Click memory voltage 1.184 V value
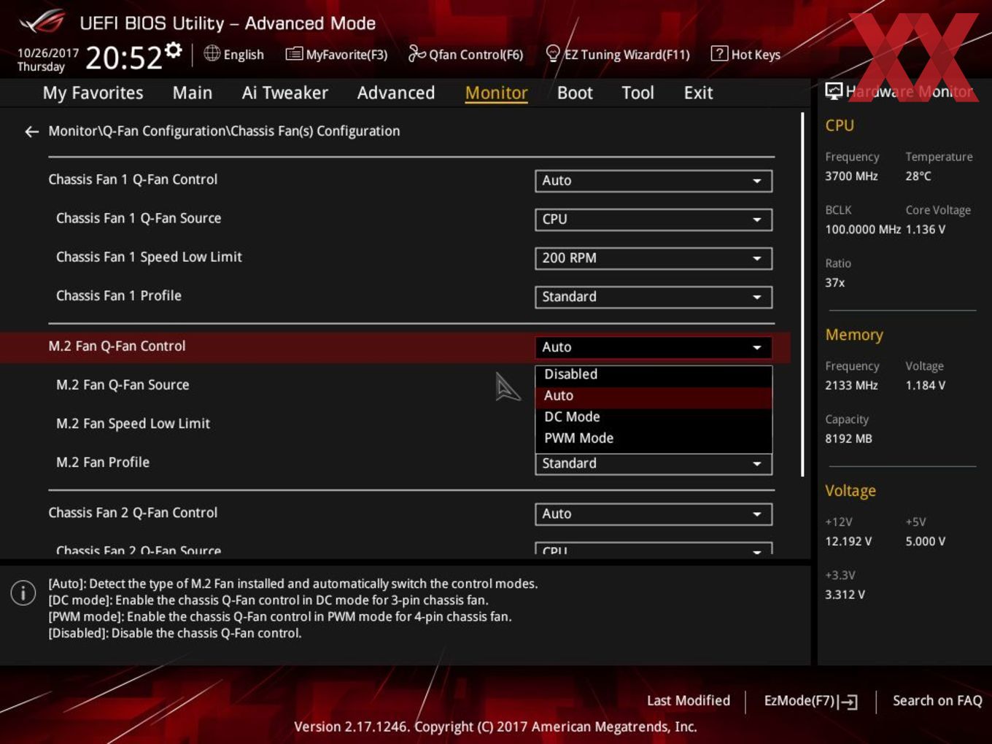Image resolution: width=992 pixels, height=744 pixels. (x=926, y=386)
